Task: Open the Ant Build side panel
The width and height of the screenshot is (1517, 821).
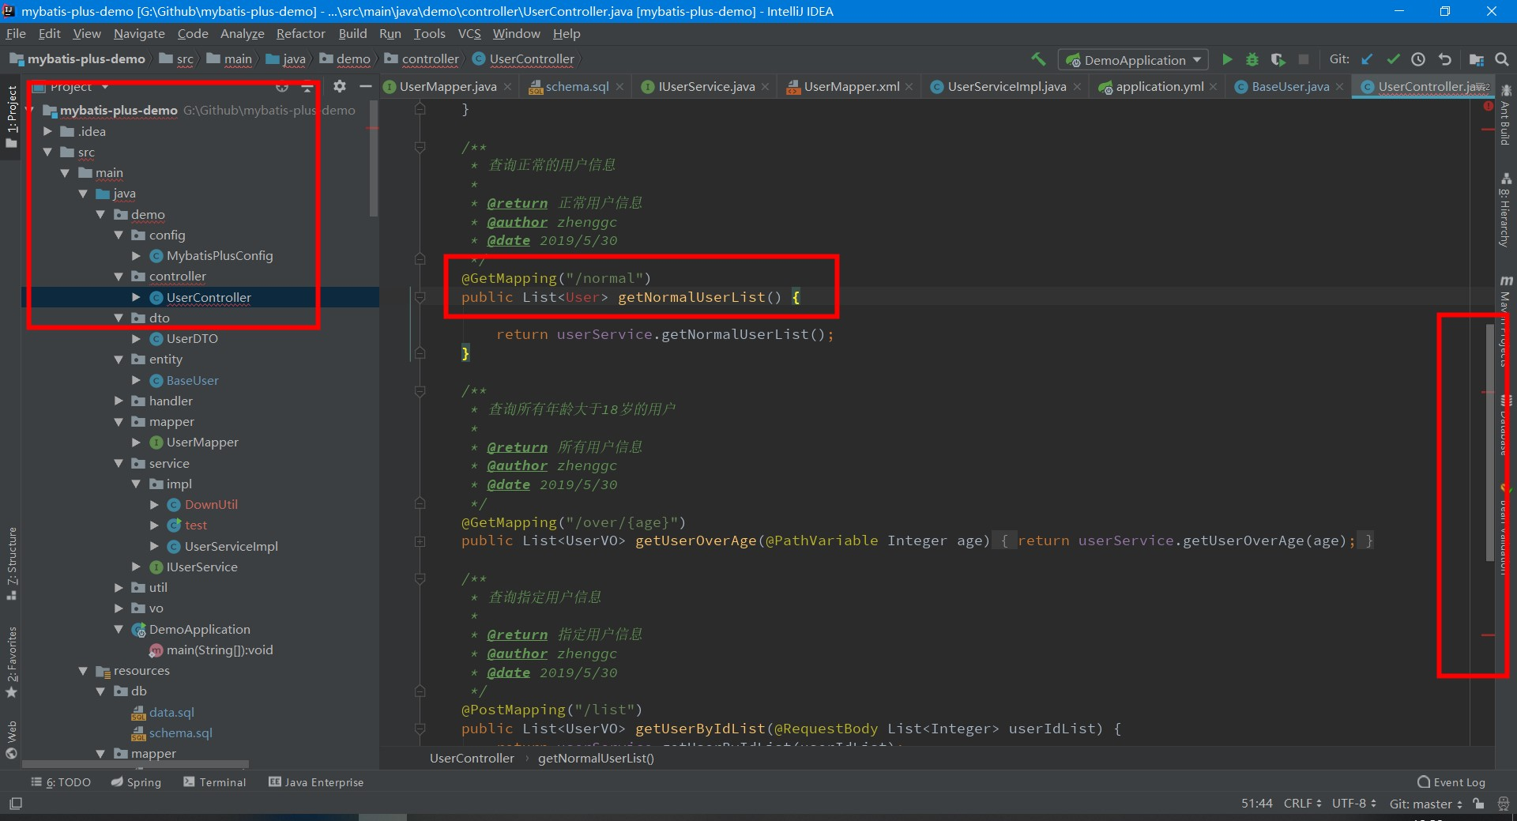Action: [x=1506, y=116]
